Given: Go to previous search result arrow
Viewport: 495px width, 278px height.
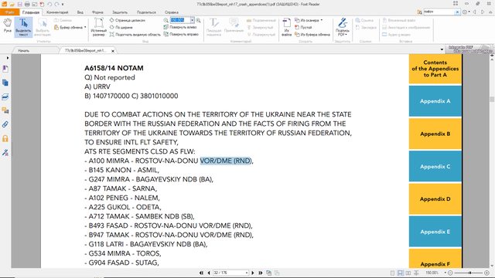Looking at the screenshot, I should tap(474, 12).
